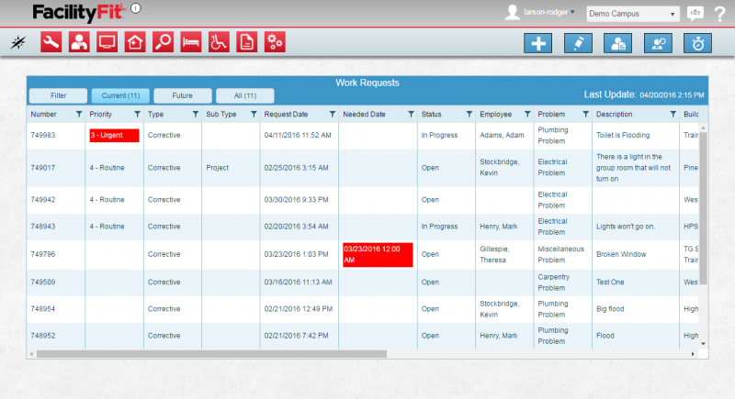Viewport: 735px width, 399px height.
Task: Click the red needed date 03/23/2016 cell
Action: (x=378, y=254)
